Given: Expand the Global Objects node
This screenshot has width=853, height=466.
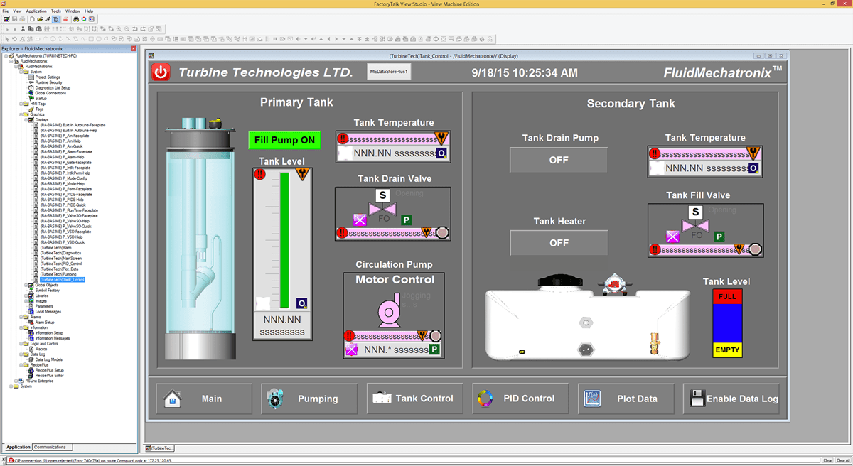Looking at the screenshot, I should click(26, 285).
